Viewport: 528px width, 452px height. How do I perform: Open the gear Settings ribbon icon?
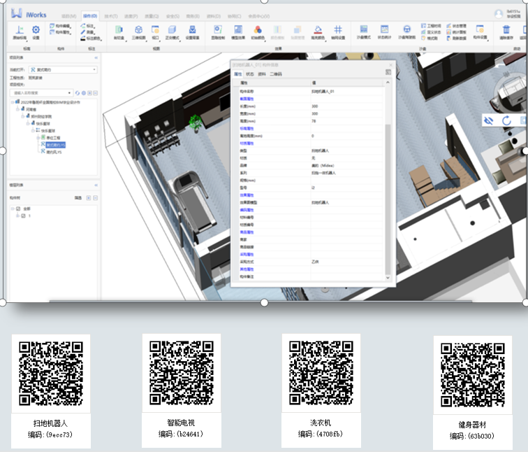tap(36, 29)
